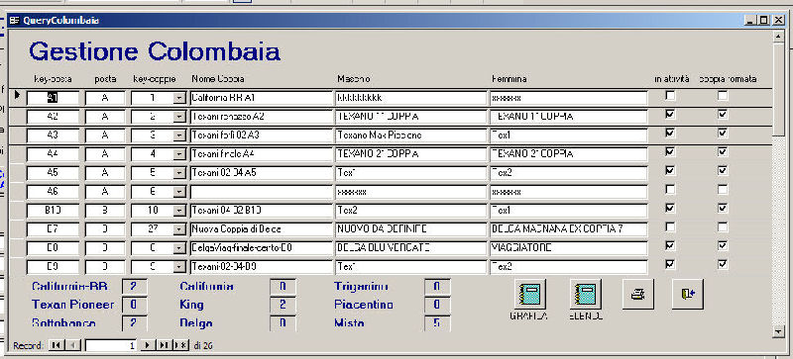793x359 pixels.
Task: Click the 'Femmina' column header label
Action: (x=510, y=79)
